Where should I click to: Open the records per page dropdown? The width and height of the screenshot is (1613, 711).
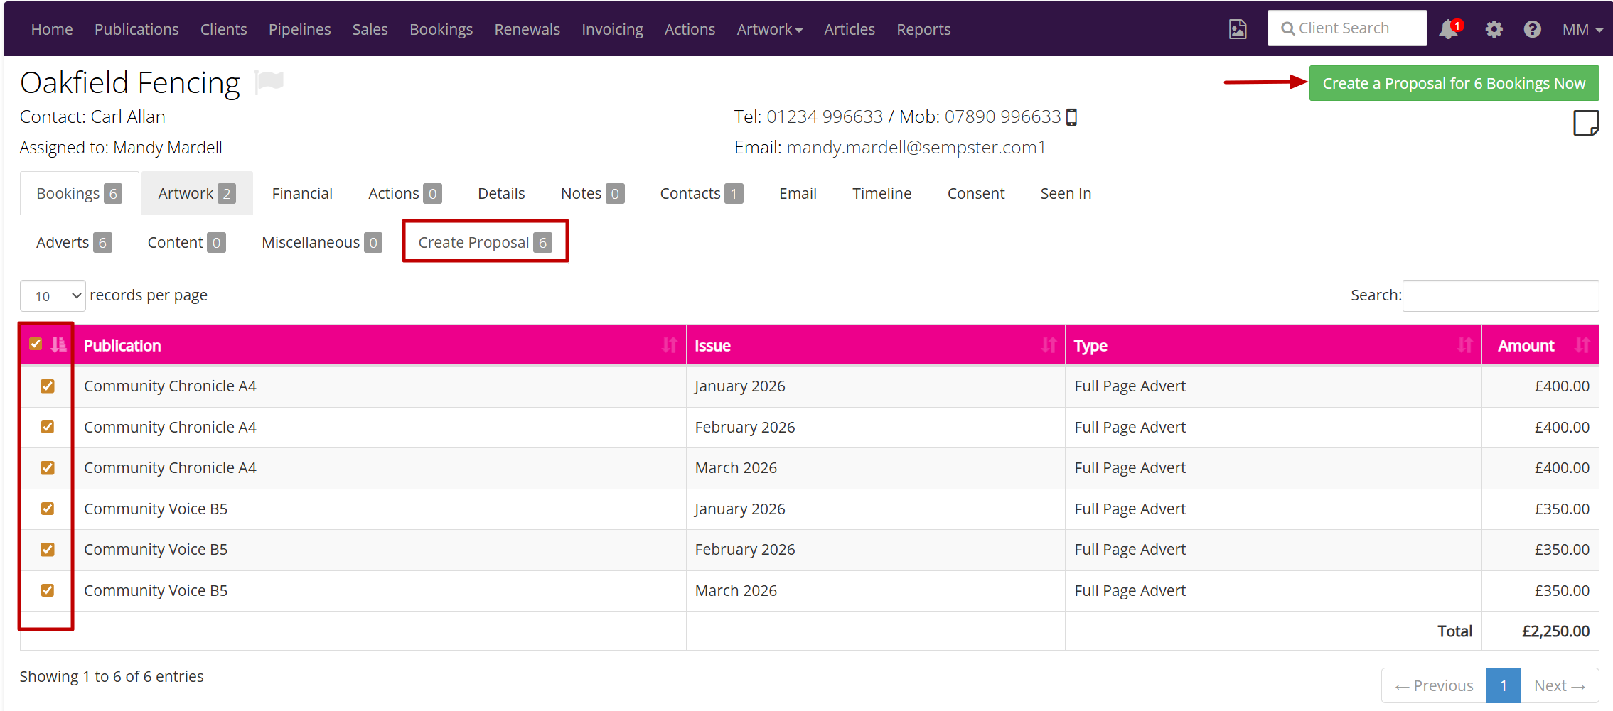(53, 295)
